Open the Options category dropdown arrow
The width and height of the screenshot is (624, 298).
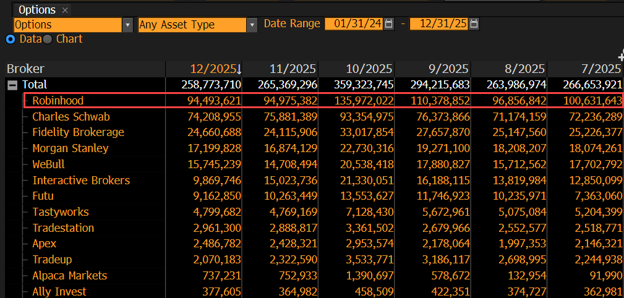pyautogui.click(x=127, y=25)
